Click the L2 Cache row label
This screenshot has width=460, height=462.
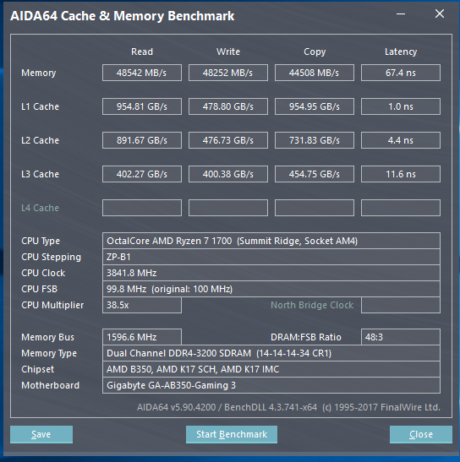tap(40, 140)
